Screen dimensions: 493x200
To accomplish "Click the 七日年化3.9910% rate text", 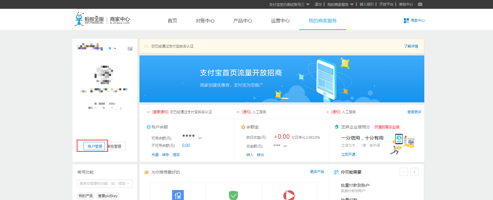I will [x=306, y=138].
